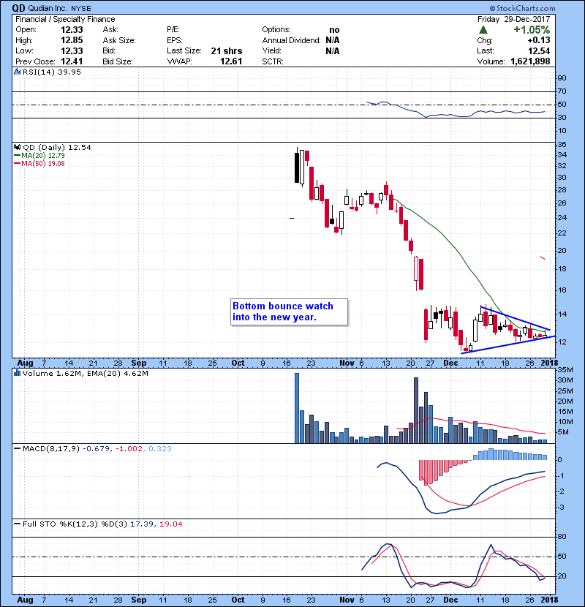
Task: Click the QD ticker symbol in the header
Action: click(x=18, y=8)
